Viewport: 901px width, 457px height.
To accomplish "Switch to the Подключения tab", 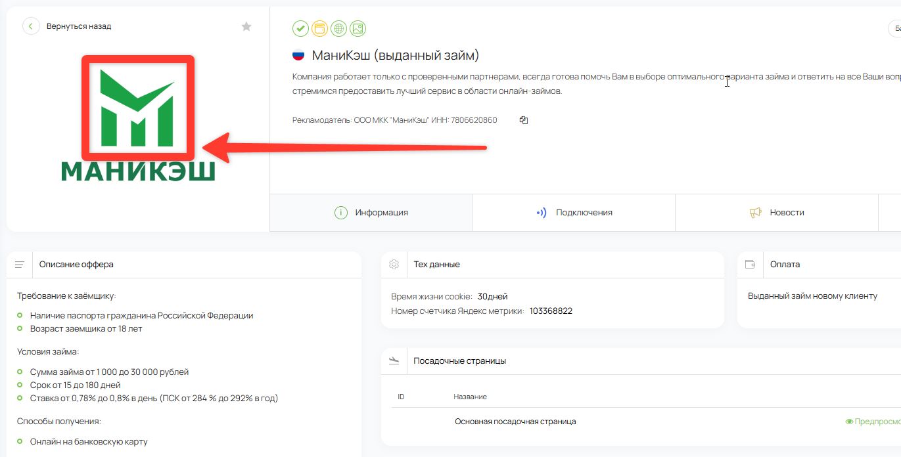I will [x=574, y=213].
